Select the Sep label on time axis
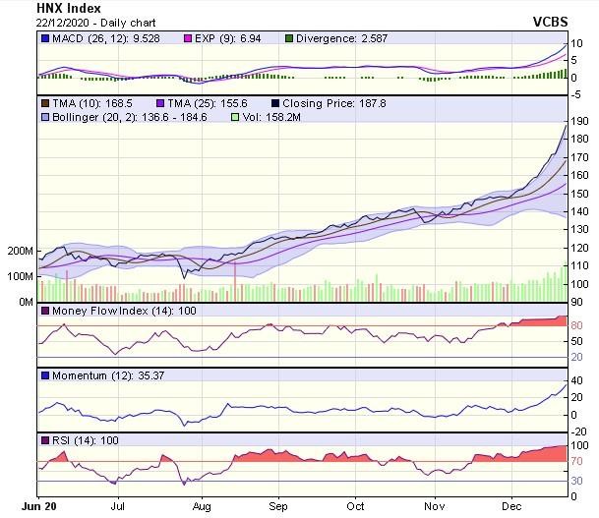The width and height of the screenshot is (599, 518). point(277,509)
